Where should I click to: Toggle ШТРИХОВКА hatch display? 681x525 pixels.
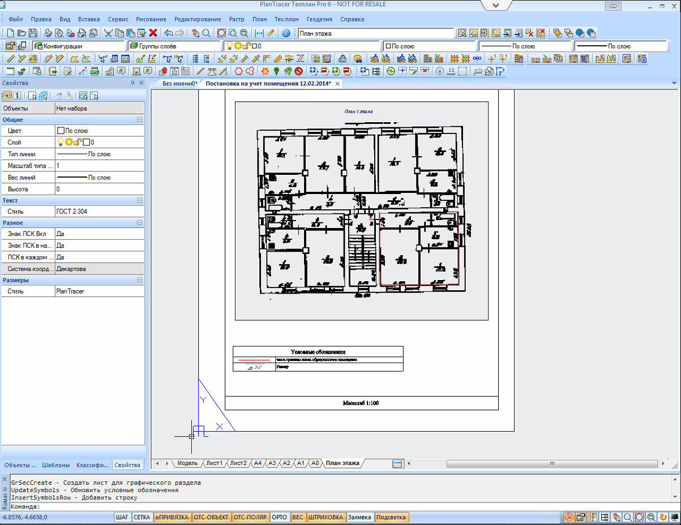[325, 517]
